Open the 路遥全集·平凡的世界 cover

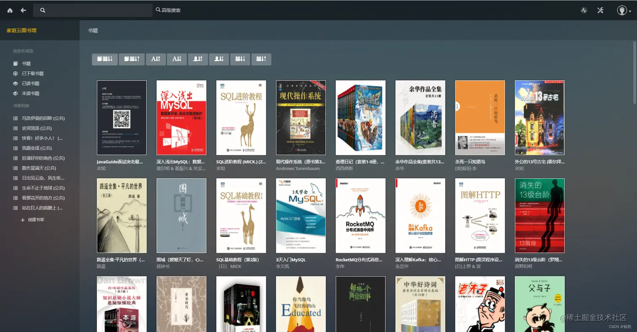pyautogui.click(x=122, y=216)
